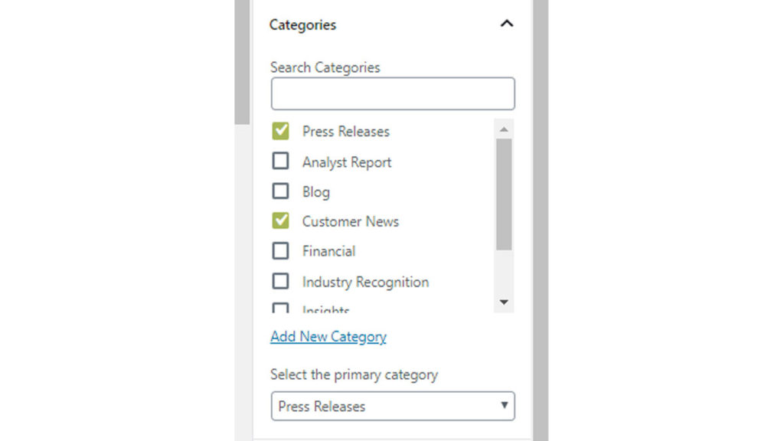Click the category list scrollbar thumb
The height and width of the screenshot is (441, 784).
(x=504, y=194)
